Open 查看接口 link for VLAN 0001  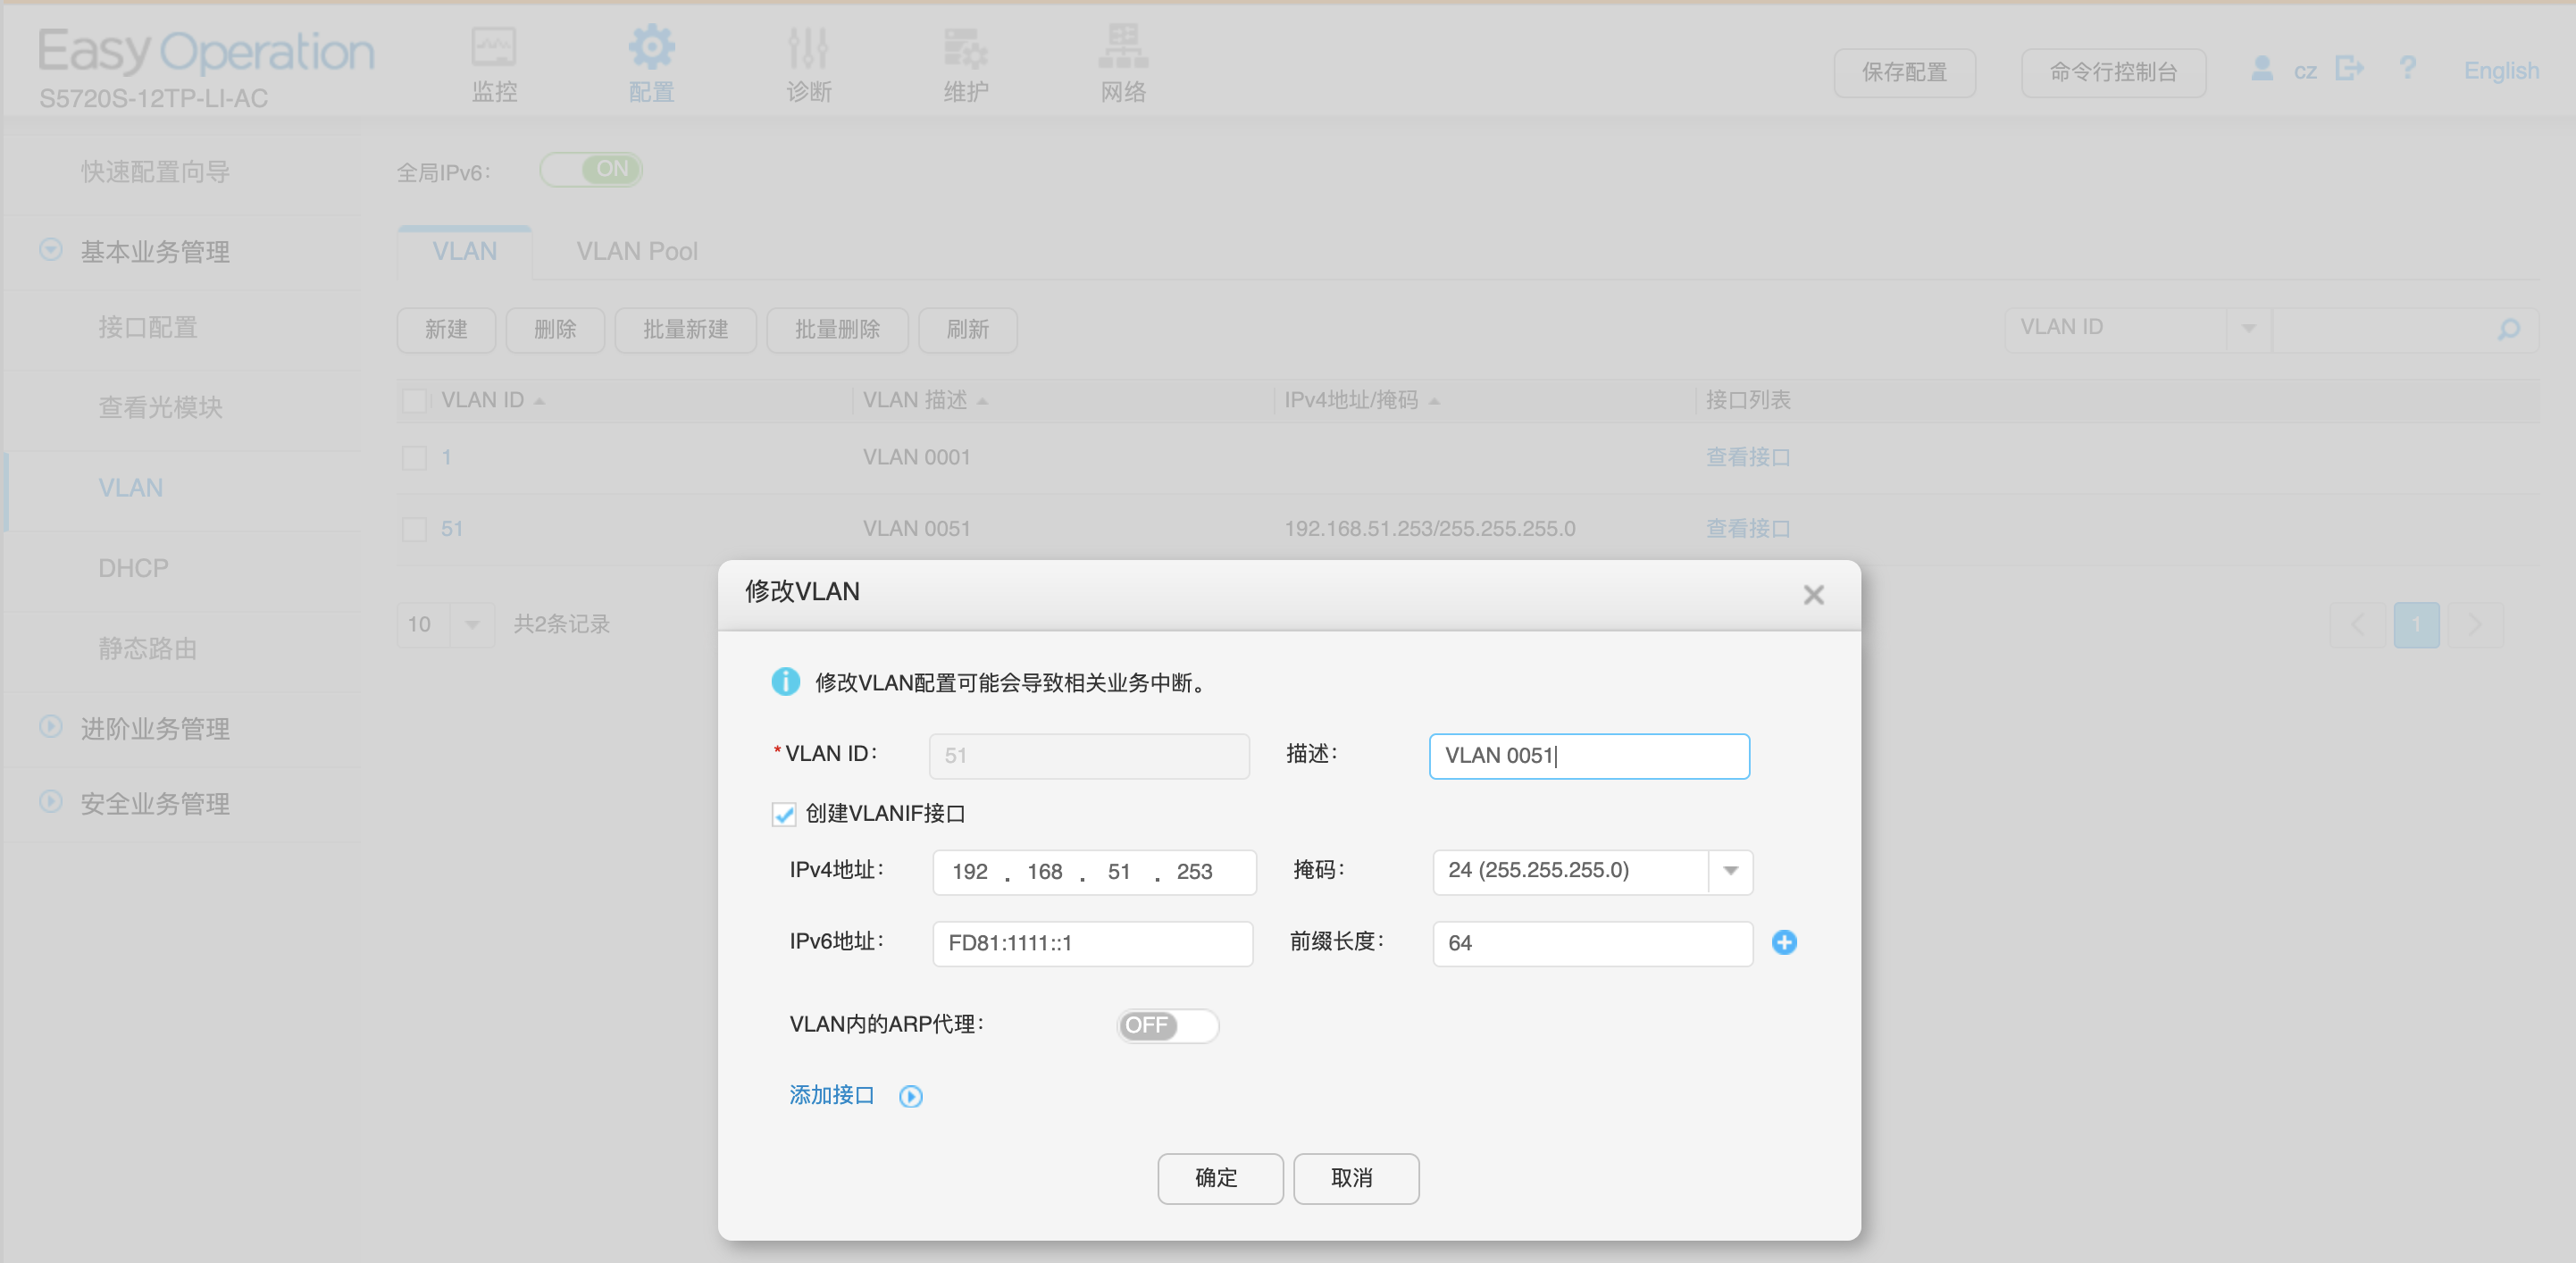[x=1748, y=457]
